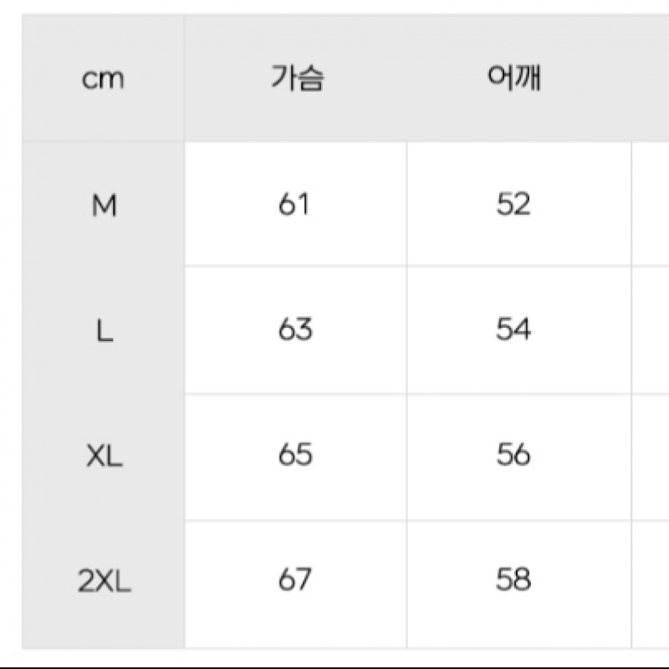669x669 pixels.
Task: Select the 가슴 column header
Action: pos(297,78)
